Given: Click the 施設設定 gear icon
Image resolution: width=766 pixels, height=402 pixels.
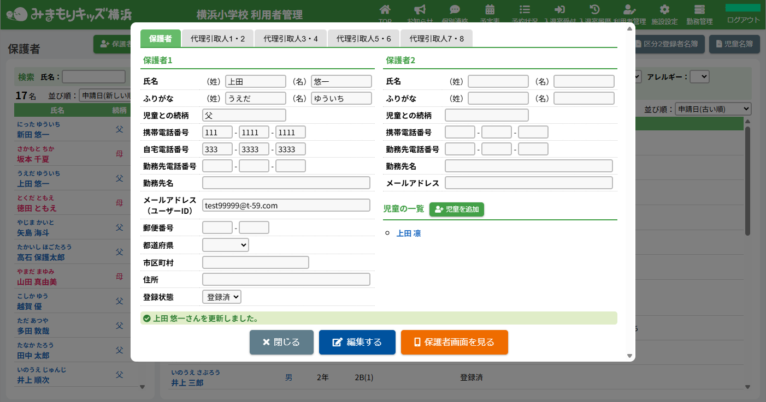Looking at the screenshot, I should [x=664, y=10].
